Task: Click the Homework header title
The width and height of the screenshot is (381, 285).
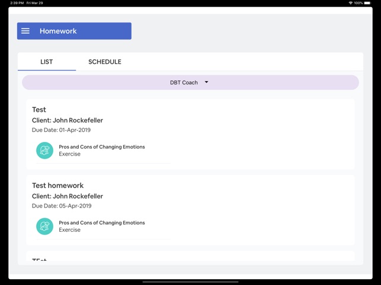Action: point(58,31)
